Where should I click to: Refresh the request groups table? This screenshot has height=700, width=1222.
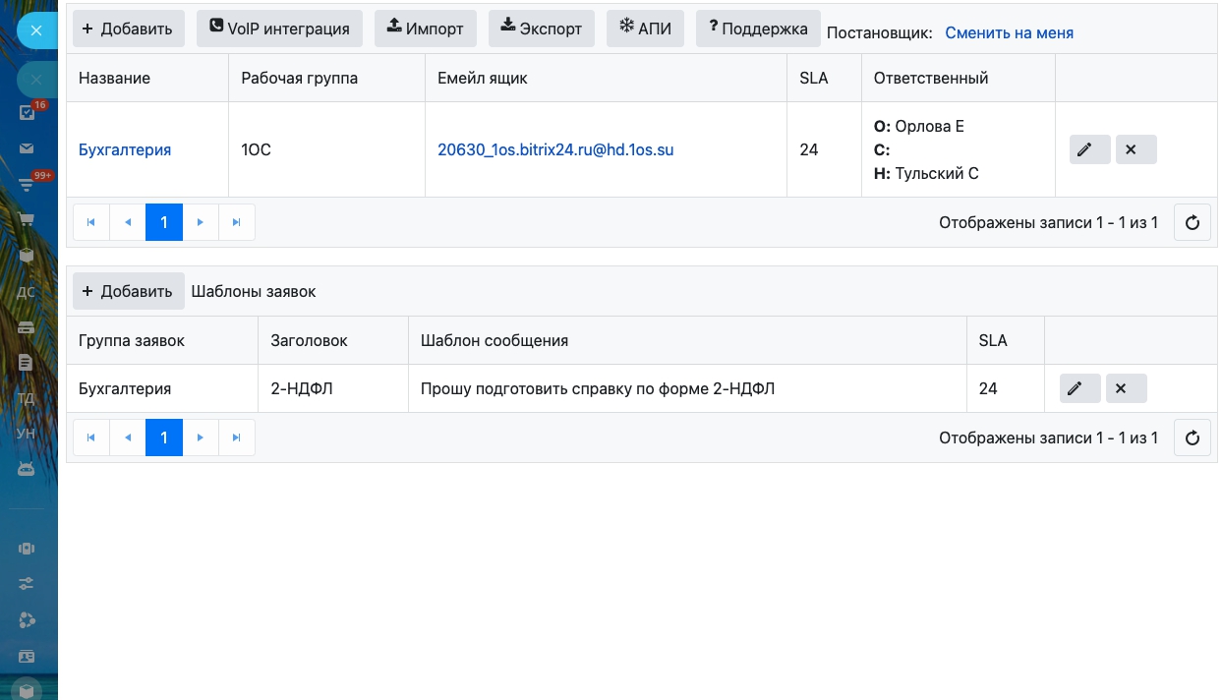(x=1192, y=222)
